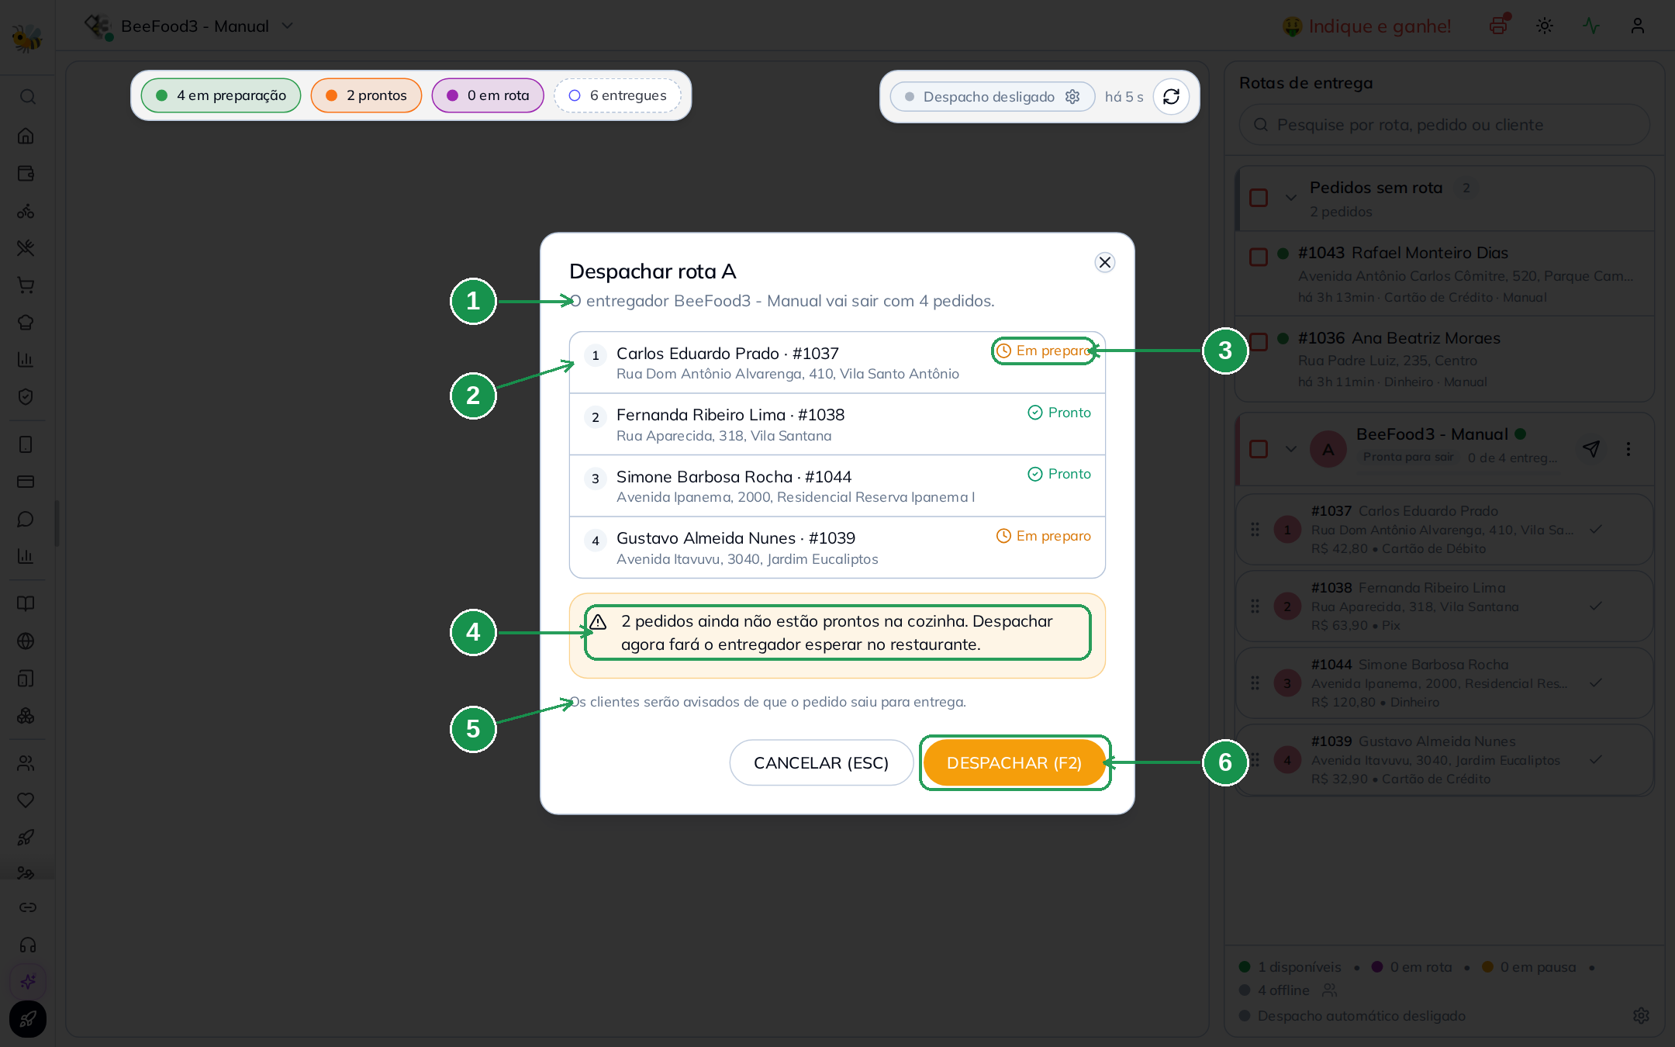Click the DESPACHAR (F2) button
Image resolution: width=1675 pixels, height=1047 pixels.
(x=1014, y=762)
